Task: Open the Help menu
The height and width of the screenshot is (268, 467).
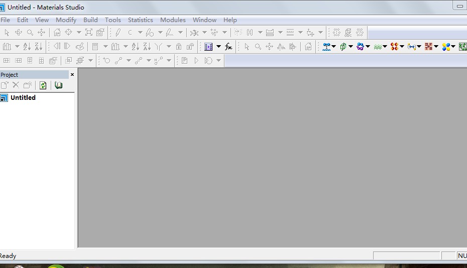Action: pyautogui.click(x=230, y=20)
